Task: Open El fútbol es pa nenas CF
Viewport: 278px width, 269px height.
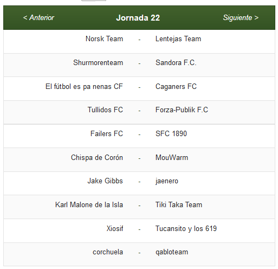Action: pos(84,86)
